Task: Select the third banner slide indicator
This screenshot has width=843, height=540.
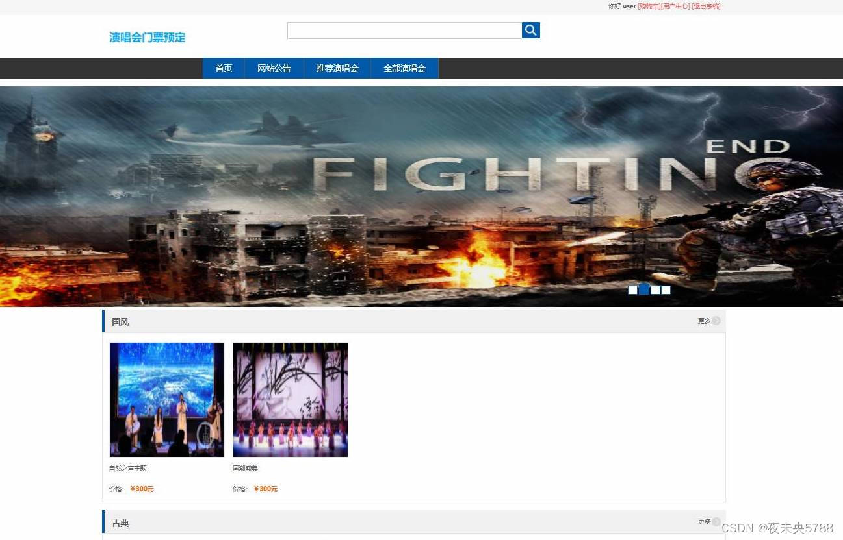Action: click(x=655, y=290)
